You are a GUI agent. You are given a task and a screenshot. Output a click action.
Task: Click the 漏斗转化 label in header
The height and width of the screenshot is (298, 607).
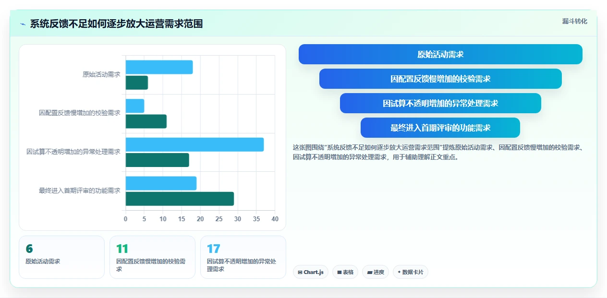click(x=575, y=21)
